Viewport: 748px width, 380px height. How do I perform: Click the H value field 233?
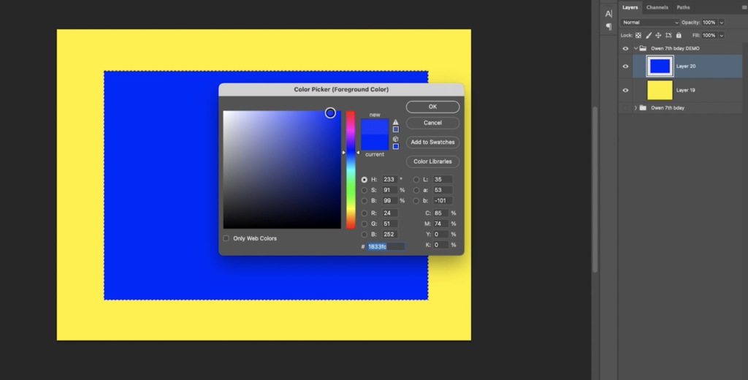click(390, 180)
